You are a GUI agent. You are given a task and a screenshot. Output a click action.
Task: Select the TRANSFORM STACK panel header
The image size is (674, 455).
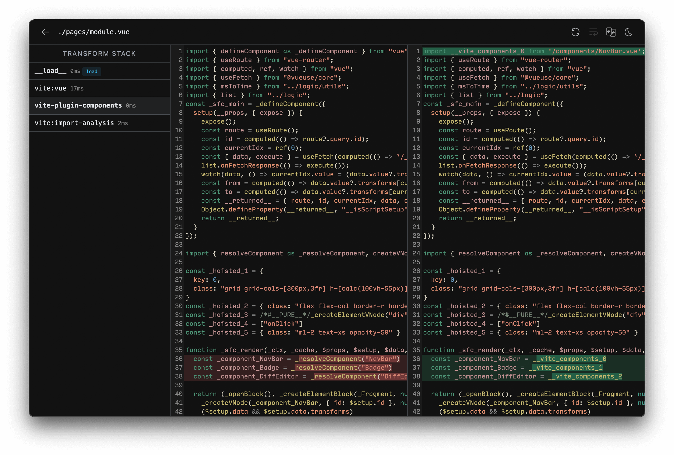[100, 53]
